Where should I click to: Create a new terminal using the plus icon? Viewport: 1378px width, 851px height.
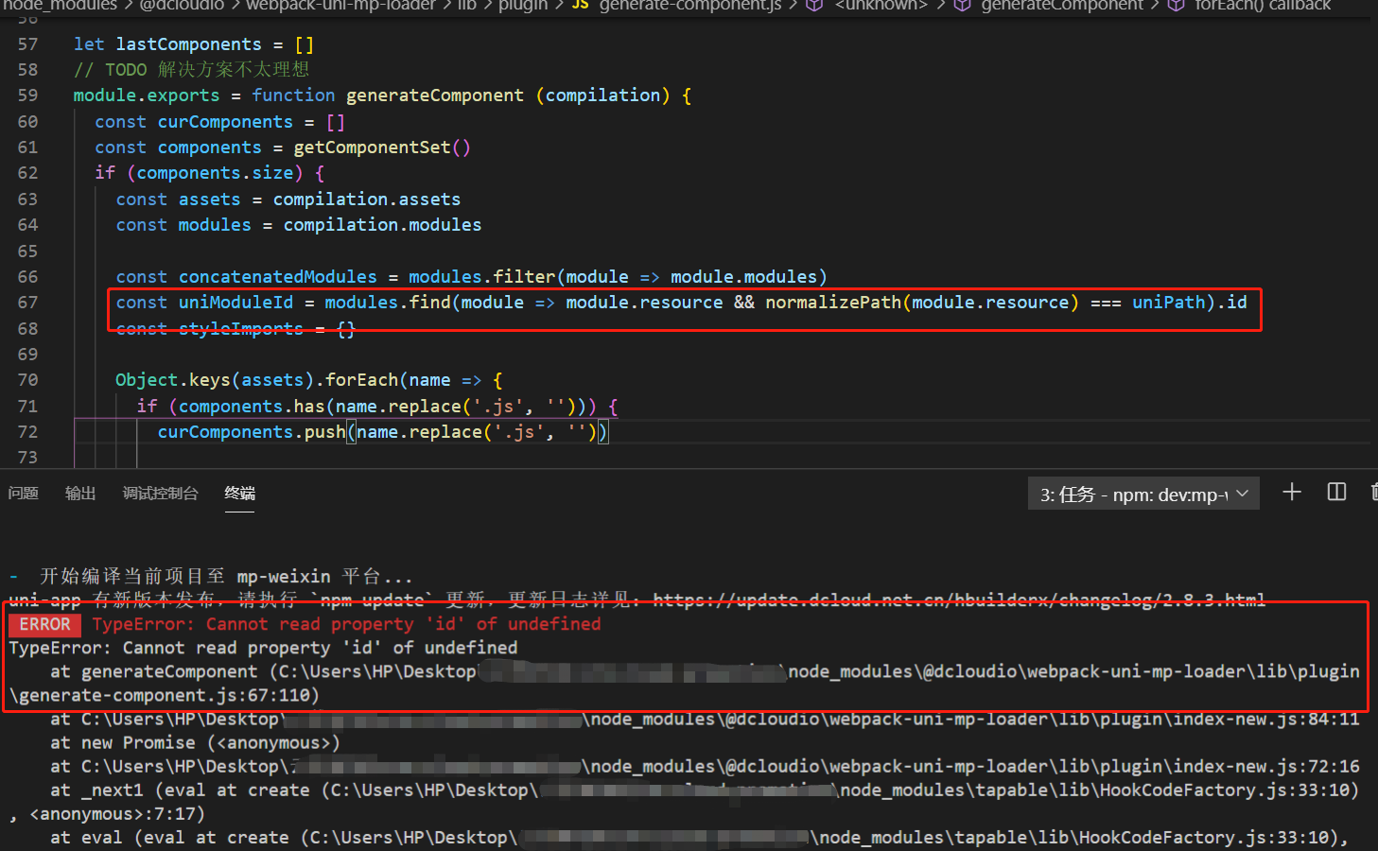1292,492
